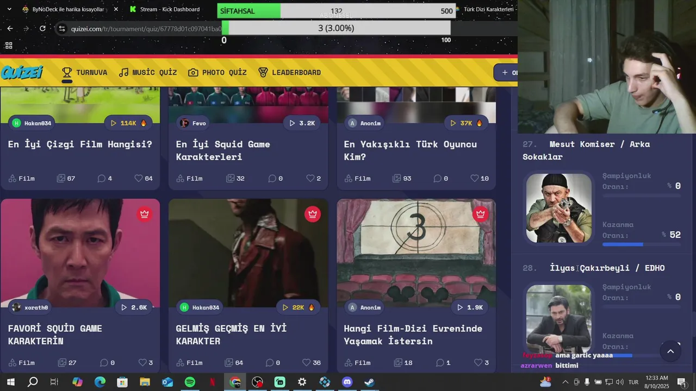The width and height of the screenshot is (696, 391).
Task: Click crown badge on countdown 3 thumbnail
Action: (481, 214)
